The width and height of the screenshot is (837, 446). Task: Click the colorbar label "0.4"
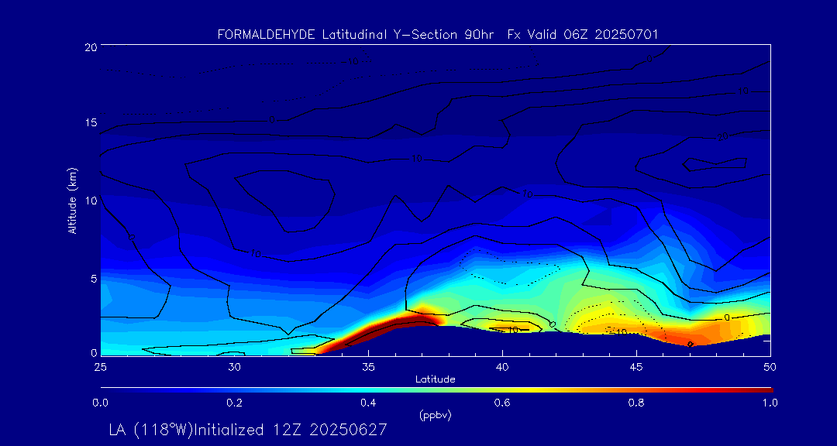(368, 403)
